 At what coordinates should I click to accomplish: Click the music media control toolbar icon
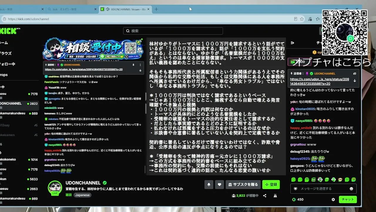(x=310, y=19)
